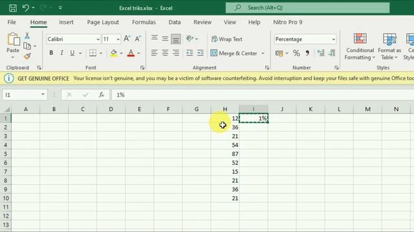This screenshot has height=232, width=414.
Task: Click Increase Decimal icon
Action: [x=321, y=53]
